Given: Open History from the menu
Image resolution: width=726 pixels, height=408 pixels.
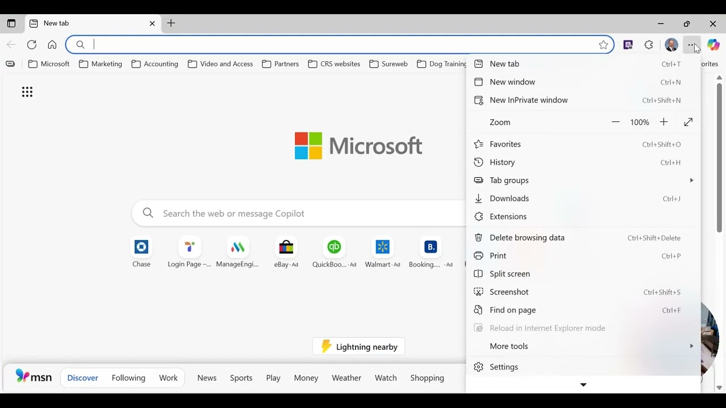Looking at the screenshot, I should coord(583,163).
